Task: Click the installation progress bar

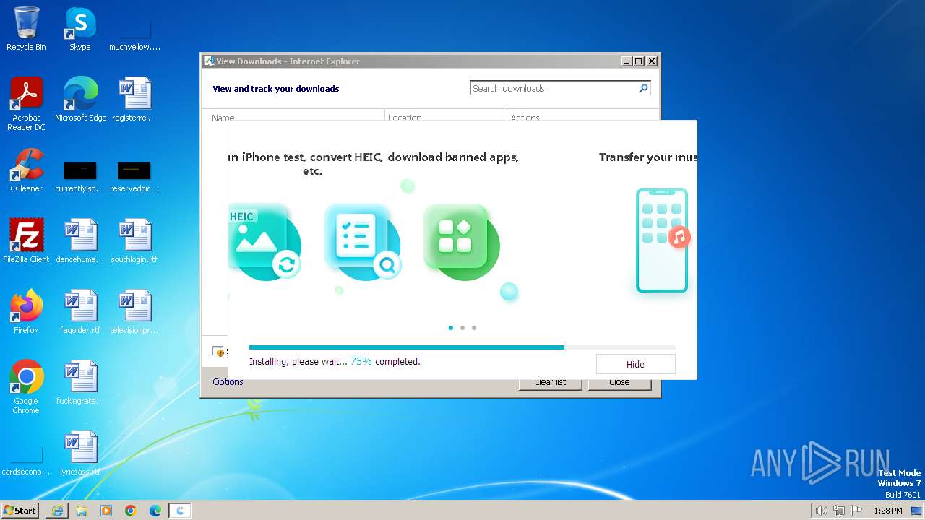Action: (462, 347)
